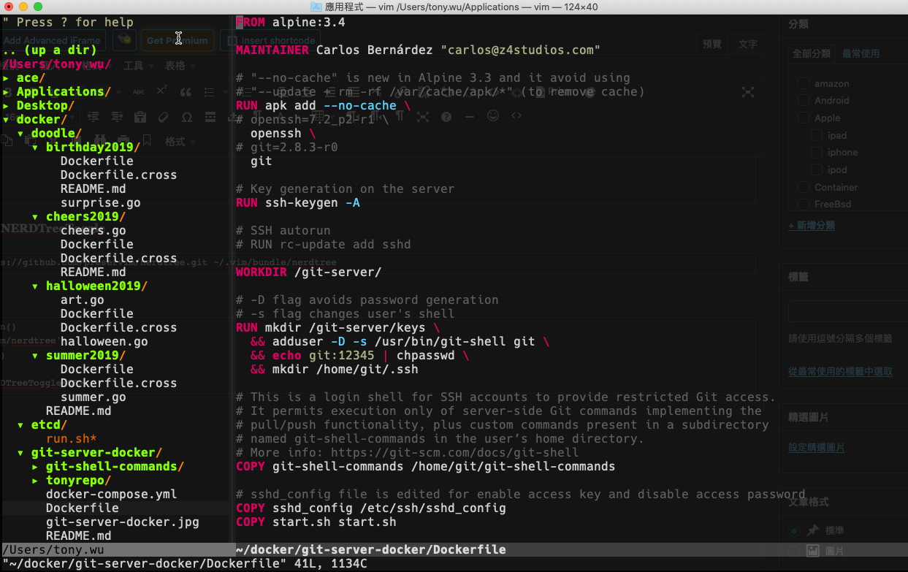Collapse the docker folder in NERDTree
Image resolution: width=908 pixels, height=572 pixels.
click(6, 119)
